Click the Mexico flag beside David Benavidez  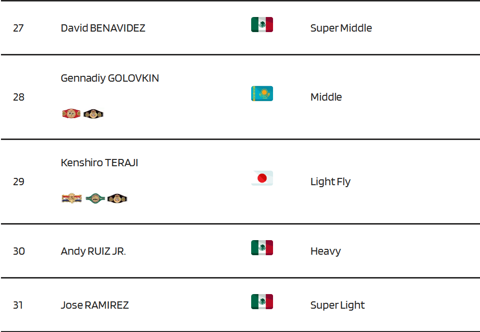262,24
